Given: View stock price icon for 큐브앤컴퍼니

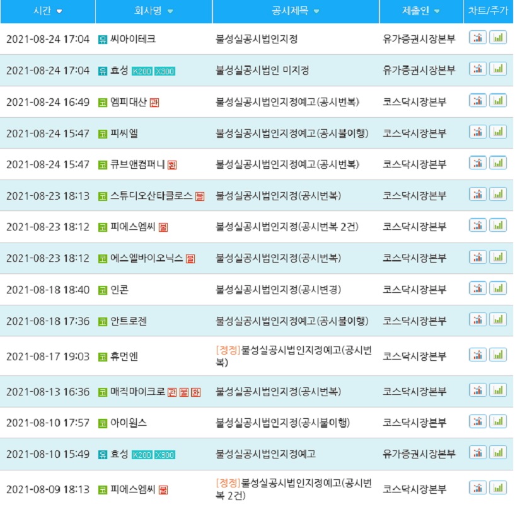Looking at the screenshot, I should (x=498, y=163).
